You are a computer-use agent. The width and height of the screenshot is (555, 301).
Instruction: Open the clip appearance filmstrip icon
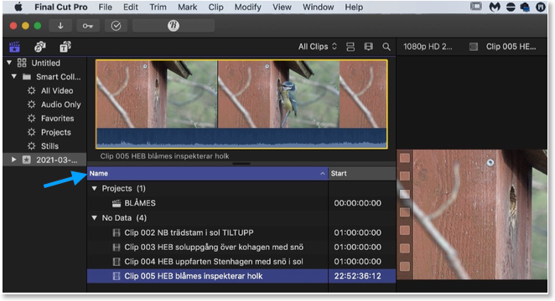point(369,47)
